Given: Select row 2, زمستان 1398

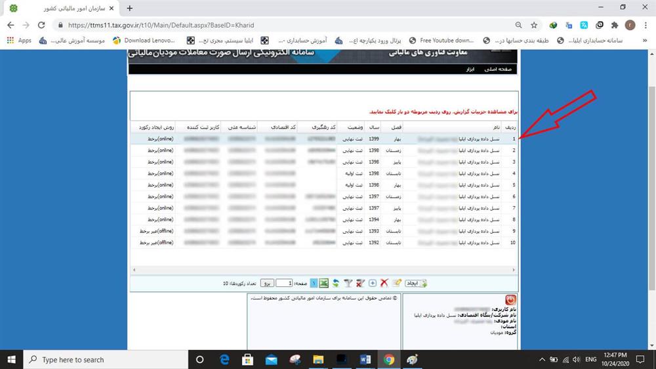Looking at the screenshot, I should [324, 150].
